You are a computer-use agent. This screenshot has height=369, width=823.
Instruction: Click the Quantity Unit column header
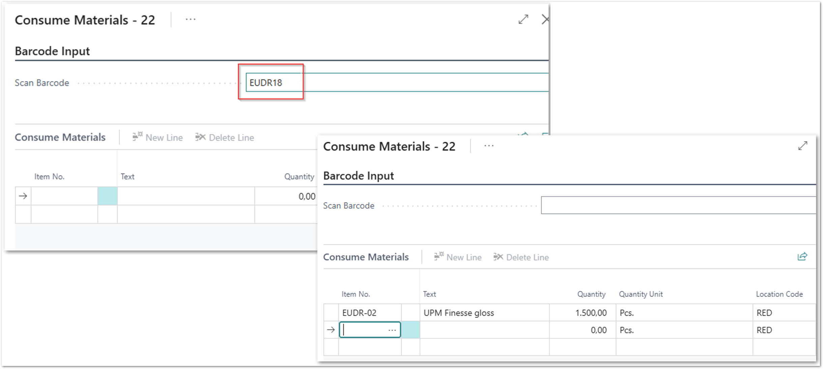point(641,294)
